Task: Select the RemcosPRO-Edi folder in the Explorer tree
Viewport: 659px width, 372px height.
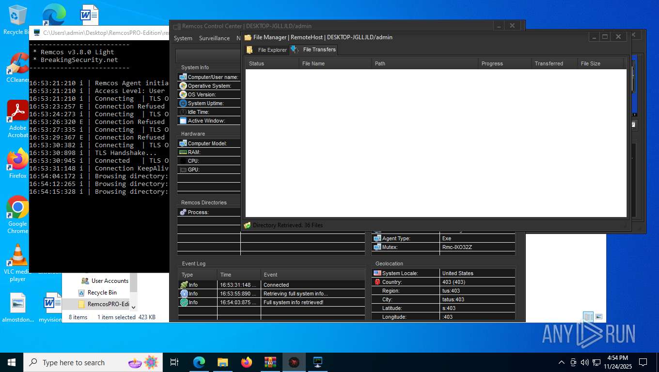Action: point(104,304)
